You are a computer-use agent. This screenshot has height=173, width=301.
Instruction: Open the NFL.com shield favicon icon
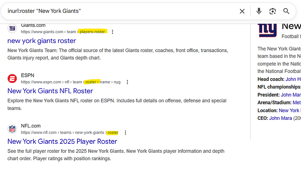click(12, 129)
